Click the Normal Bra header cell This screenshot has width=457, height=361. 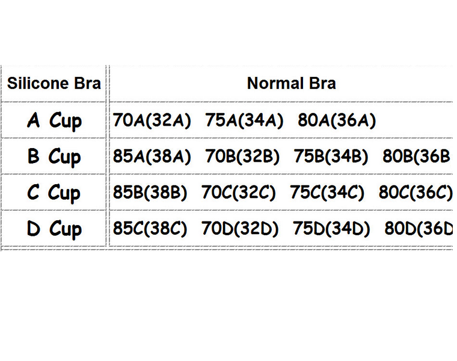(x=291, y=84)
